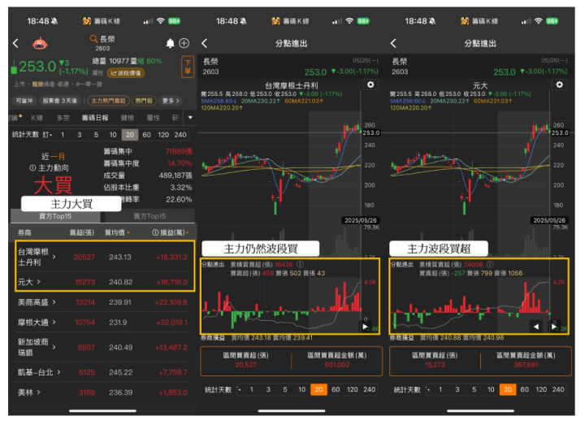Show the 買方Top15 list
This screenshot has height=425, width=585.
pyautogui.click(x=55, y=216)
